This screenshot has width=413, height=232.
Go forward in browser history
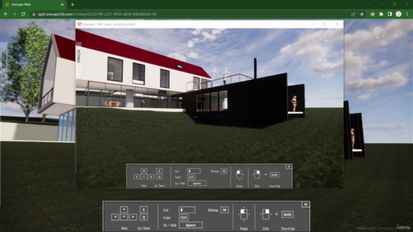(x=14, y=14)
